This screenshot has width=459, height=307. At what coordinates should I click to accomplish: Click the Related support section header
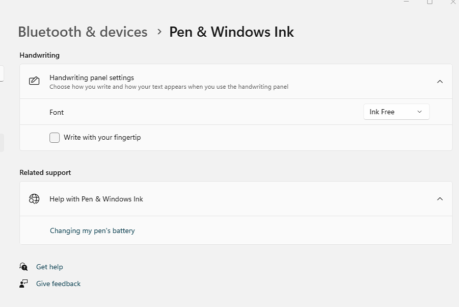click(x=45, y=172)
